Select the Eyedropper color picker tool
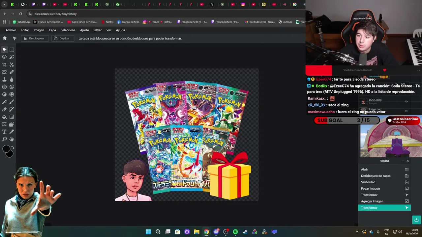 (x=12, y=132)
